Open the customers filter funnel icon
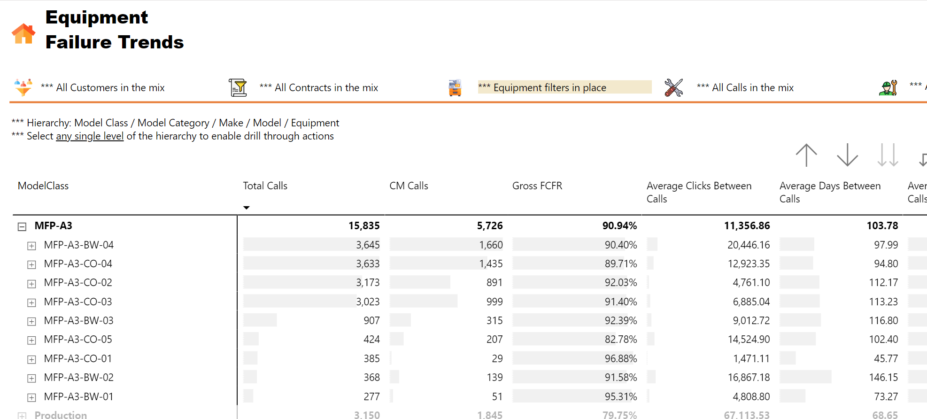 pyautogui.click(x=23, y=87)
